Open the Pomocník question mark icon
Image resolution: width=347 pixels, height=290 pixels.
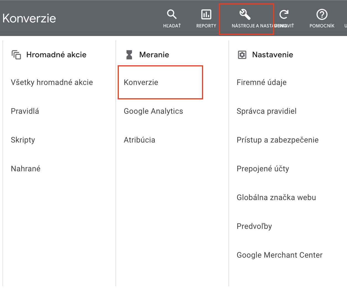tap(322, 14)
